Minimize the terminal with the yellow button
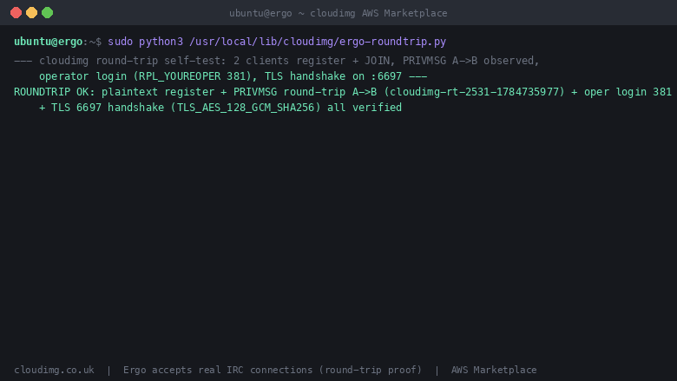677x381 pixels. click(x=31, y=12)
